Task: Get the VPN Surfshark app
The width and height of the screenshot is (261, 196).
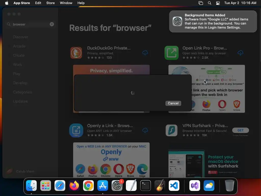Action: click(x=240, y=130)
